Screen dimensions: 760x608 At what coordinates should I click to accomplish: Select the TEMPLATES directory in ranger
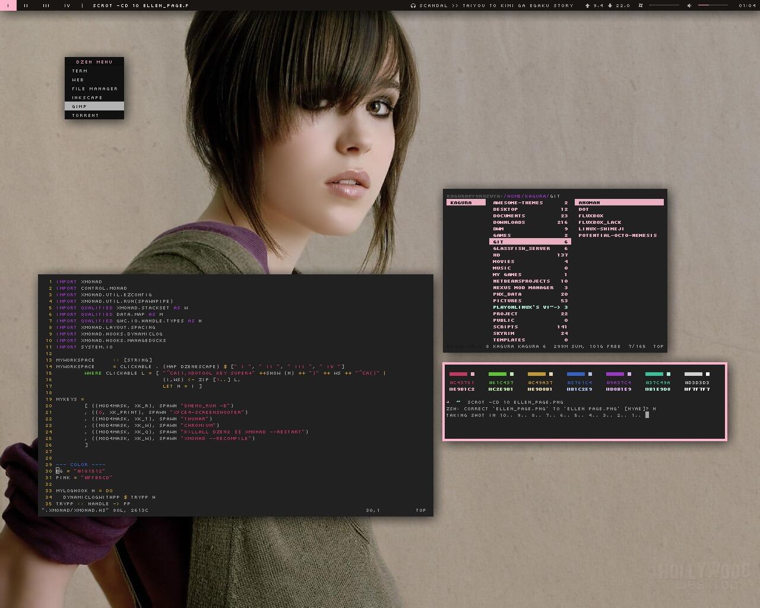point(530,340)
